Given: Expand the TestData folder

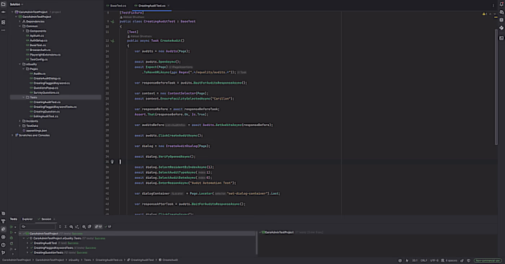Looking at the screenshot, I should click(20, 126).
